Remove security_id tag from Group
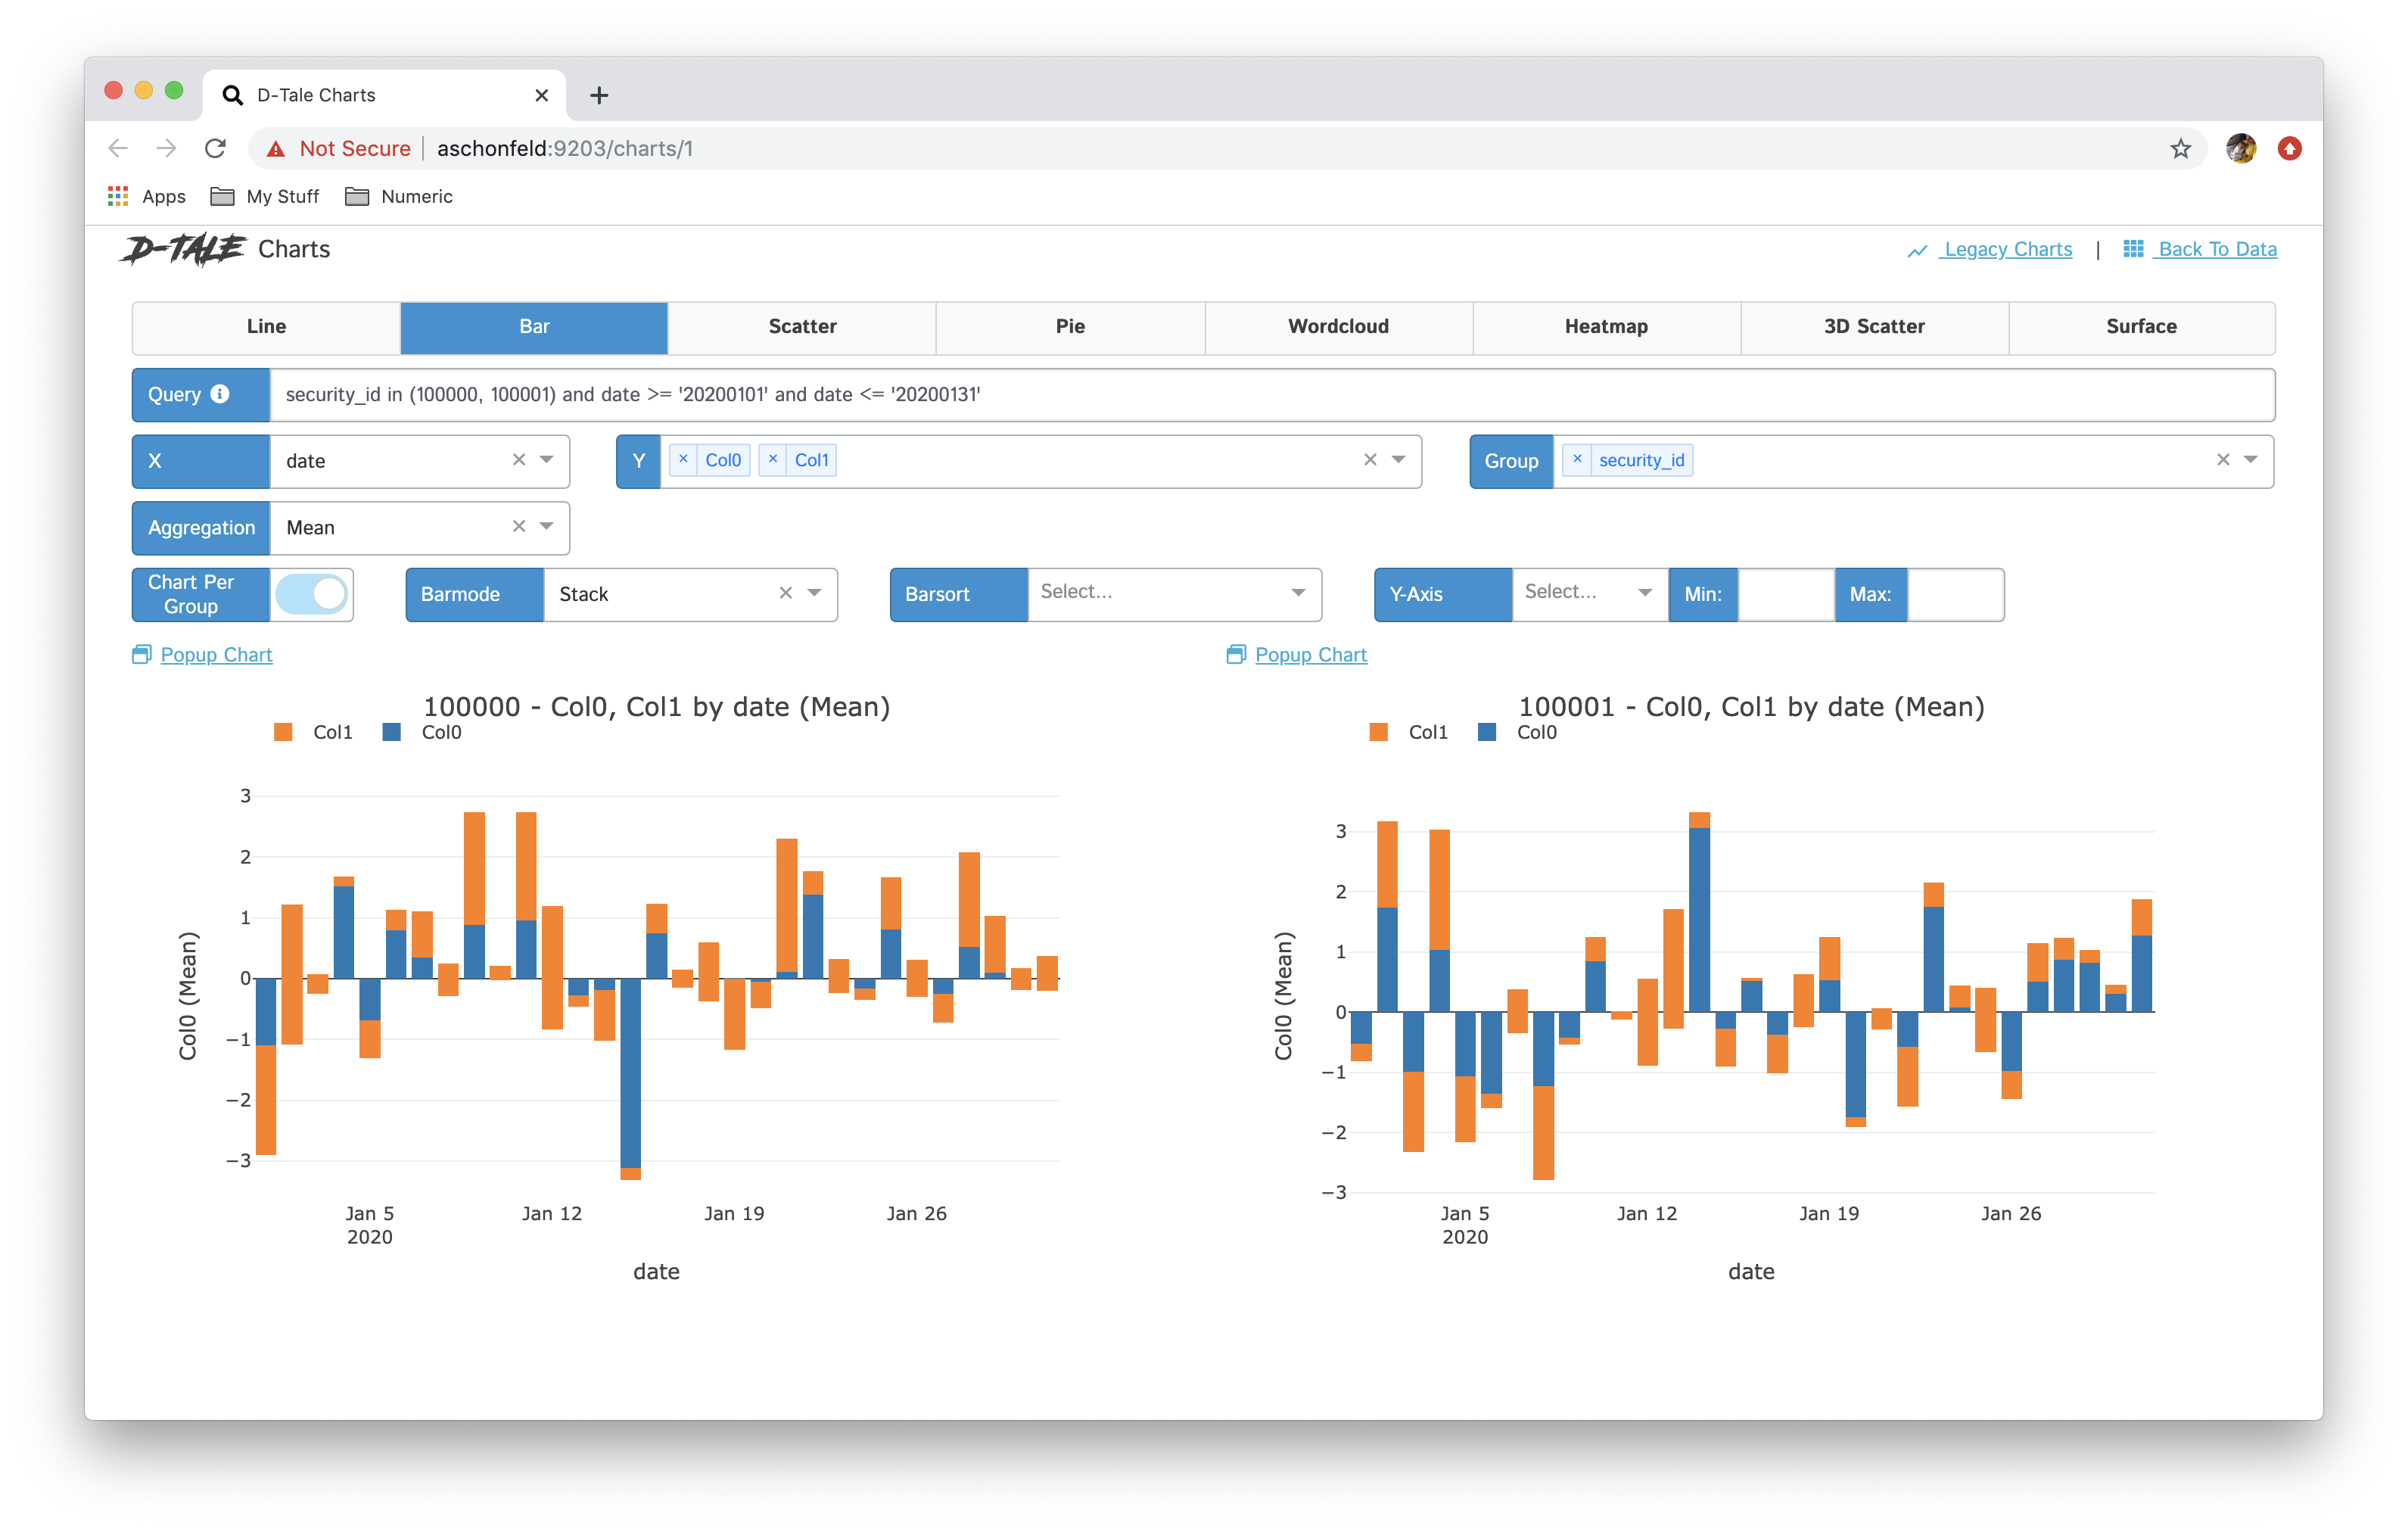The height and width of the screenshot is (1532, 2408). [1577, 460]
